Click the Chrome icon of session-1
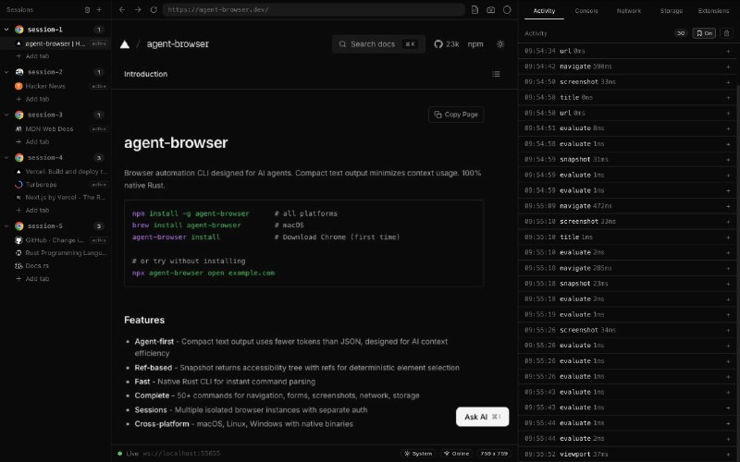 pyautogui.click(x=19, y=30)
